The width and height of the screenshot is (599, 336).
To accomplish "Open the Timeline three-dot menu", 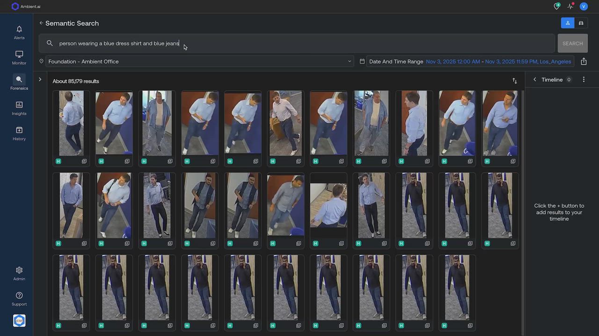I will click(x=584, y=79).
